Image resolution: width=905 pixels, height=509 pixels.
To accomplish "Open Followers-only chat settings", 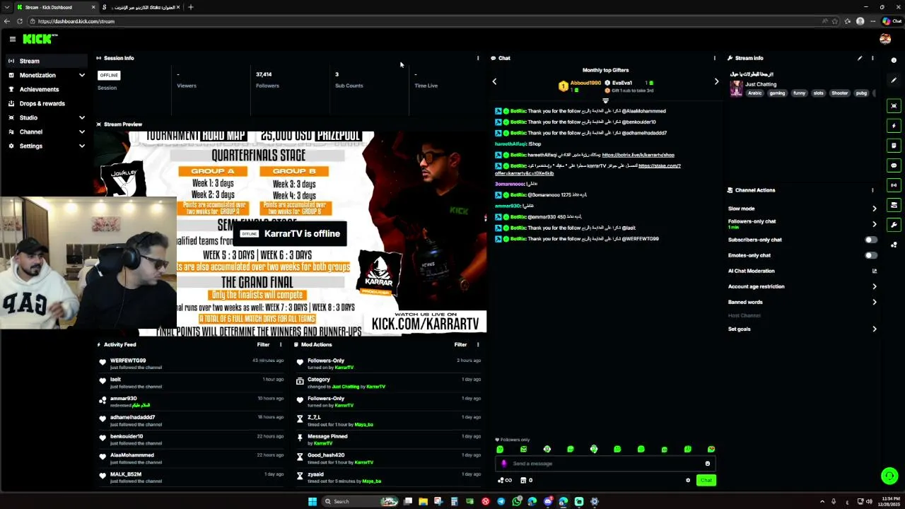I will point(802,223).
